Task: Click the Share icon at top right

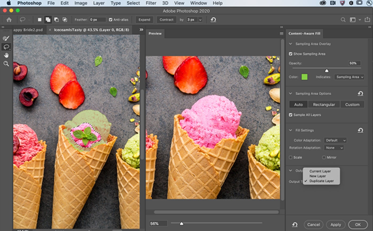Action: [367, 20]
